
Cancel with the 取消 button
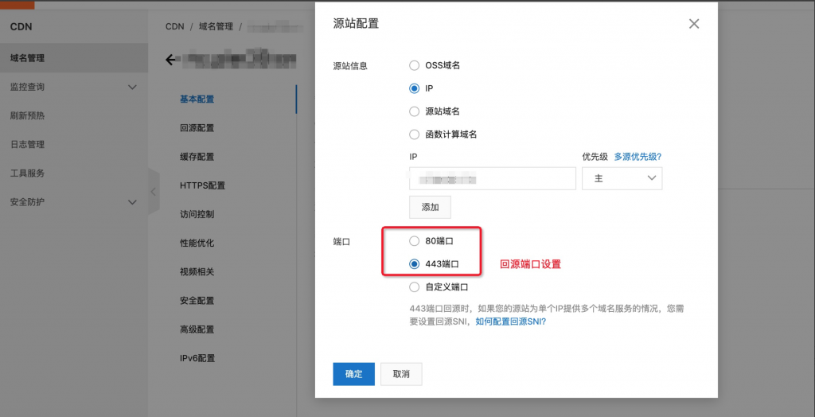click(x=401, y=374)
